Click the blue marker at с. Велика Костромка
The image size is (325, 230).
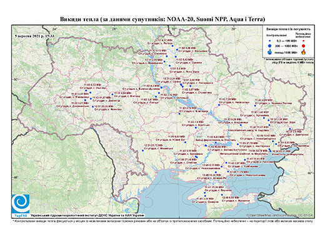[206, 146]
